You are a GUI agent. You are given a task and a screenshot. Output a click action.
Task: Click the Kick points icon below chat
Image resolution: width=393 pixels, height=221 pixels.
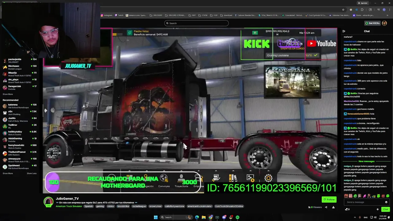(347, 209)
